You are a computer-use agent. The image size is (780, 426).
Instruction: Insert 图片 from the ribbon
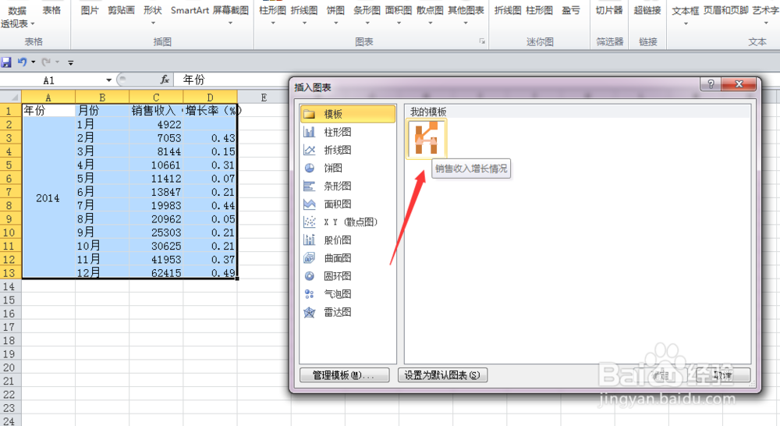pos(90,11)
